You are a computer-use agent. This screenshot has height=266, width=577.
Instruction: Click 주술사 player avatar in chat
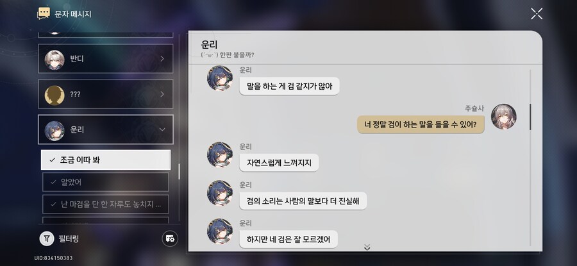[503, 117]
